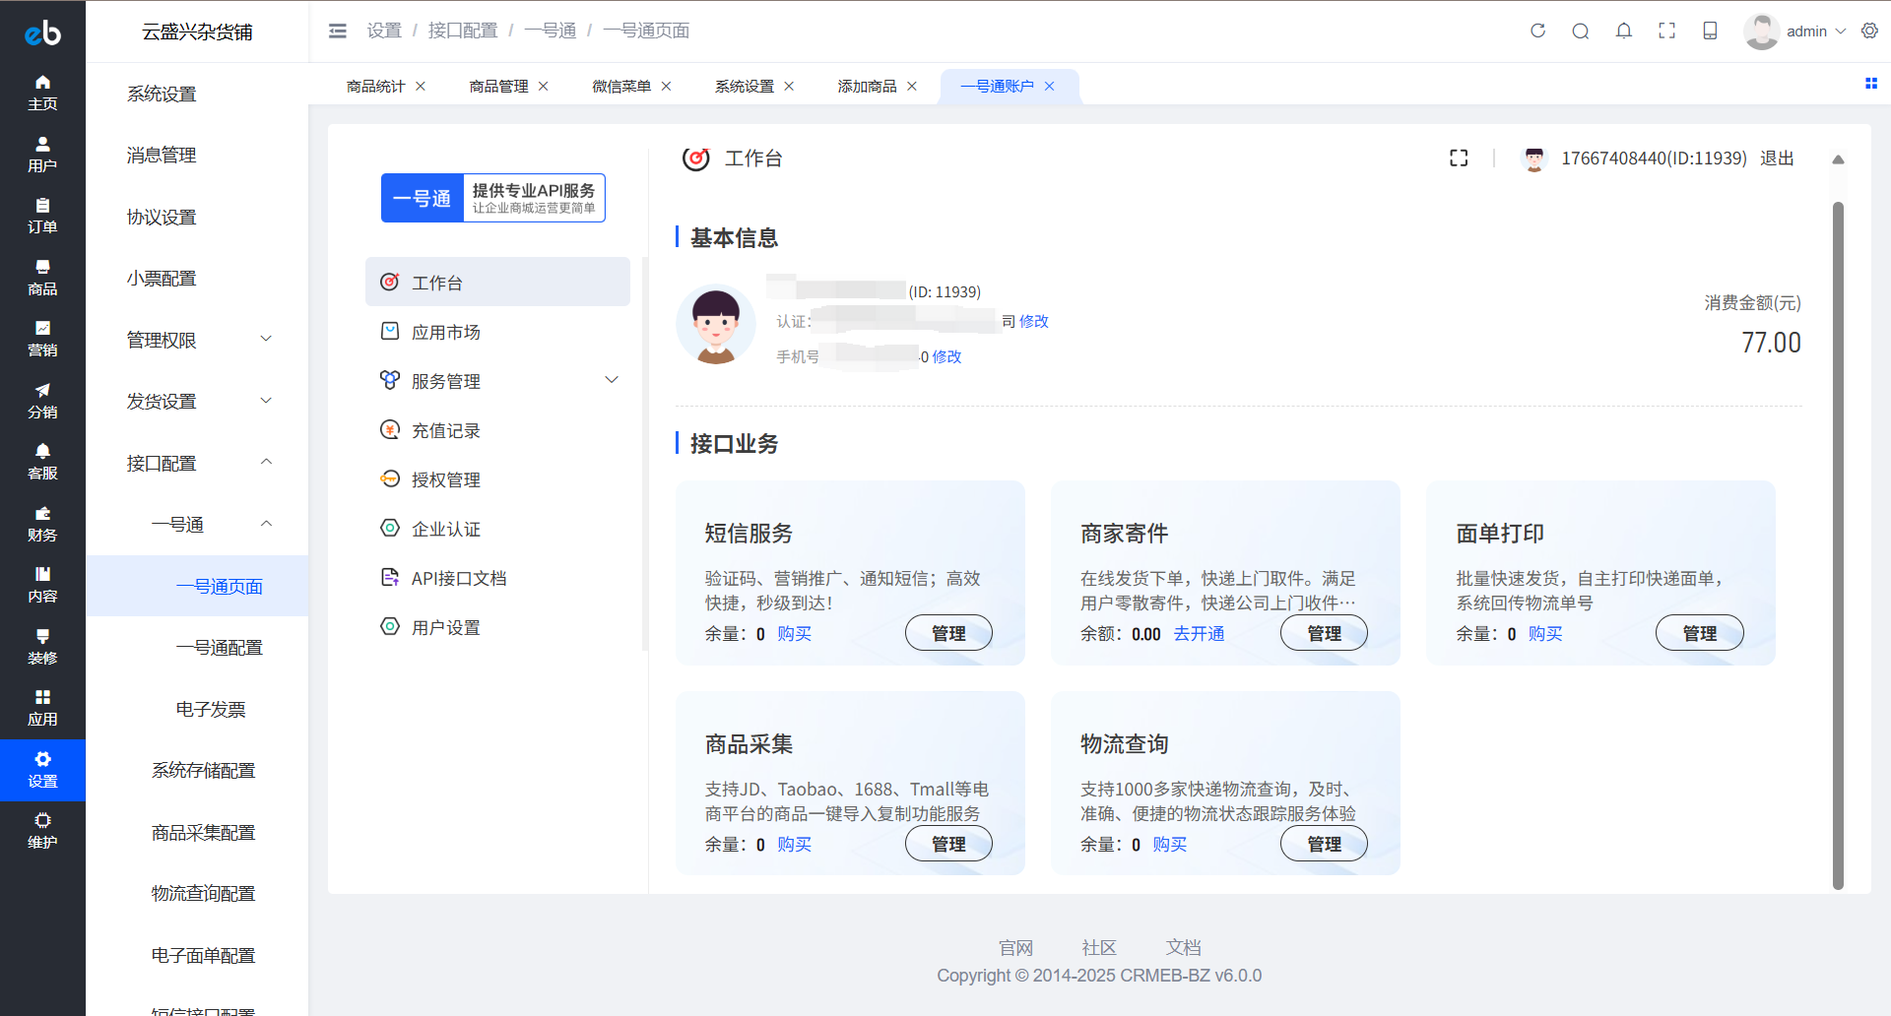The image size is (1891, 1016).
Task: Select the 企业认证 enterprise certification item
Action: (x=446, y=528)
